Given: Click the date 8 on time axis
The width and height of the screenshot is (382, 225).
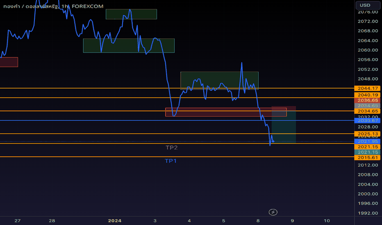Looking at the screenshot, I should pos(258,220).
